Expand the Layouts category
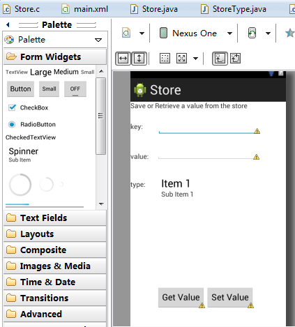The width and height of the screenshot is (295, 327). click(x=55, y=234)
